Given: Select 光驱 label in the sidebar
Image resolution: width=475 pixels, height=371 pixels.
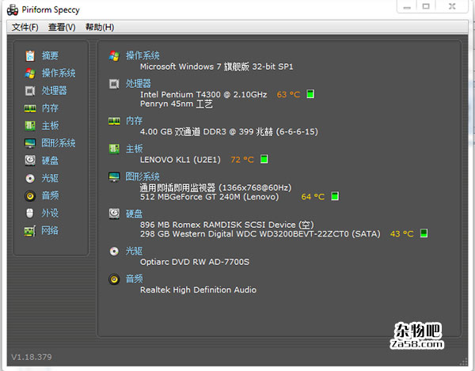Looking at the screenshot, I should pos(50,178).
